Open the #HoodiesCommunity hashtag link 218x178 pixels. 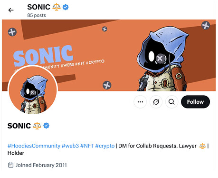34,146
